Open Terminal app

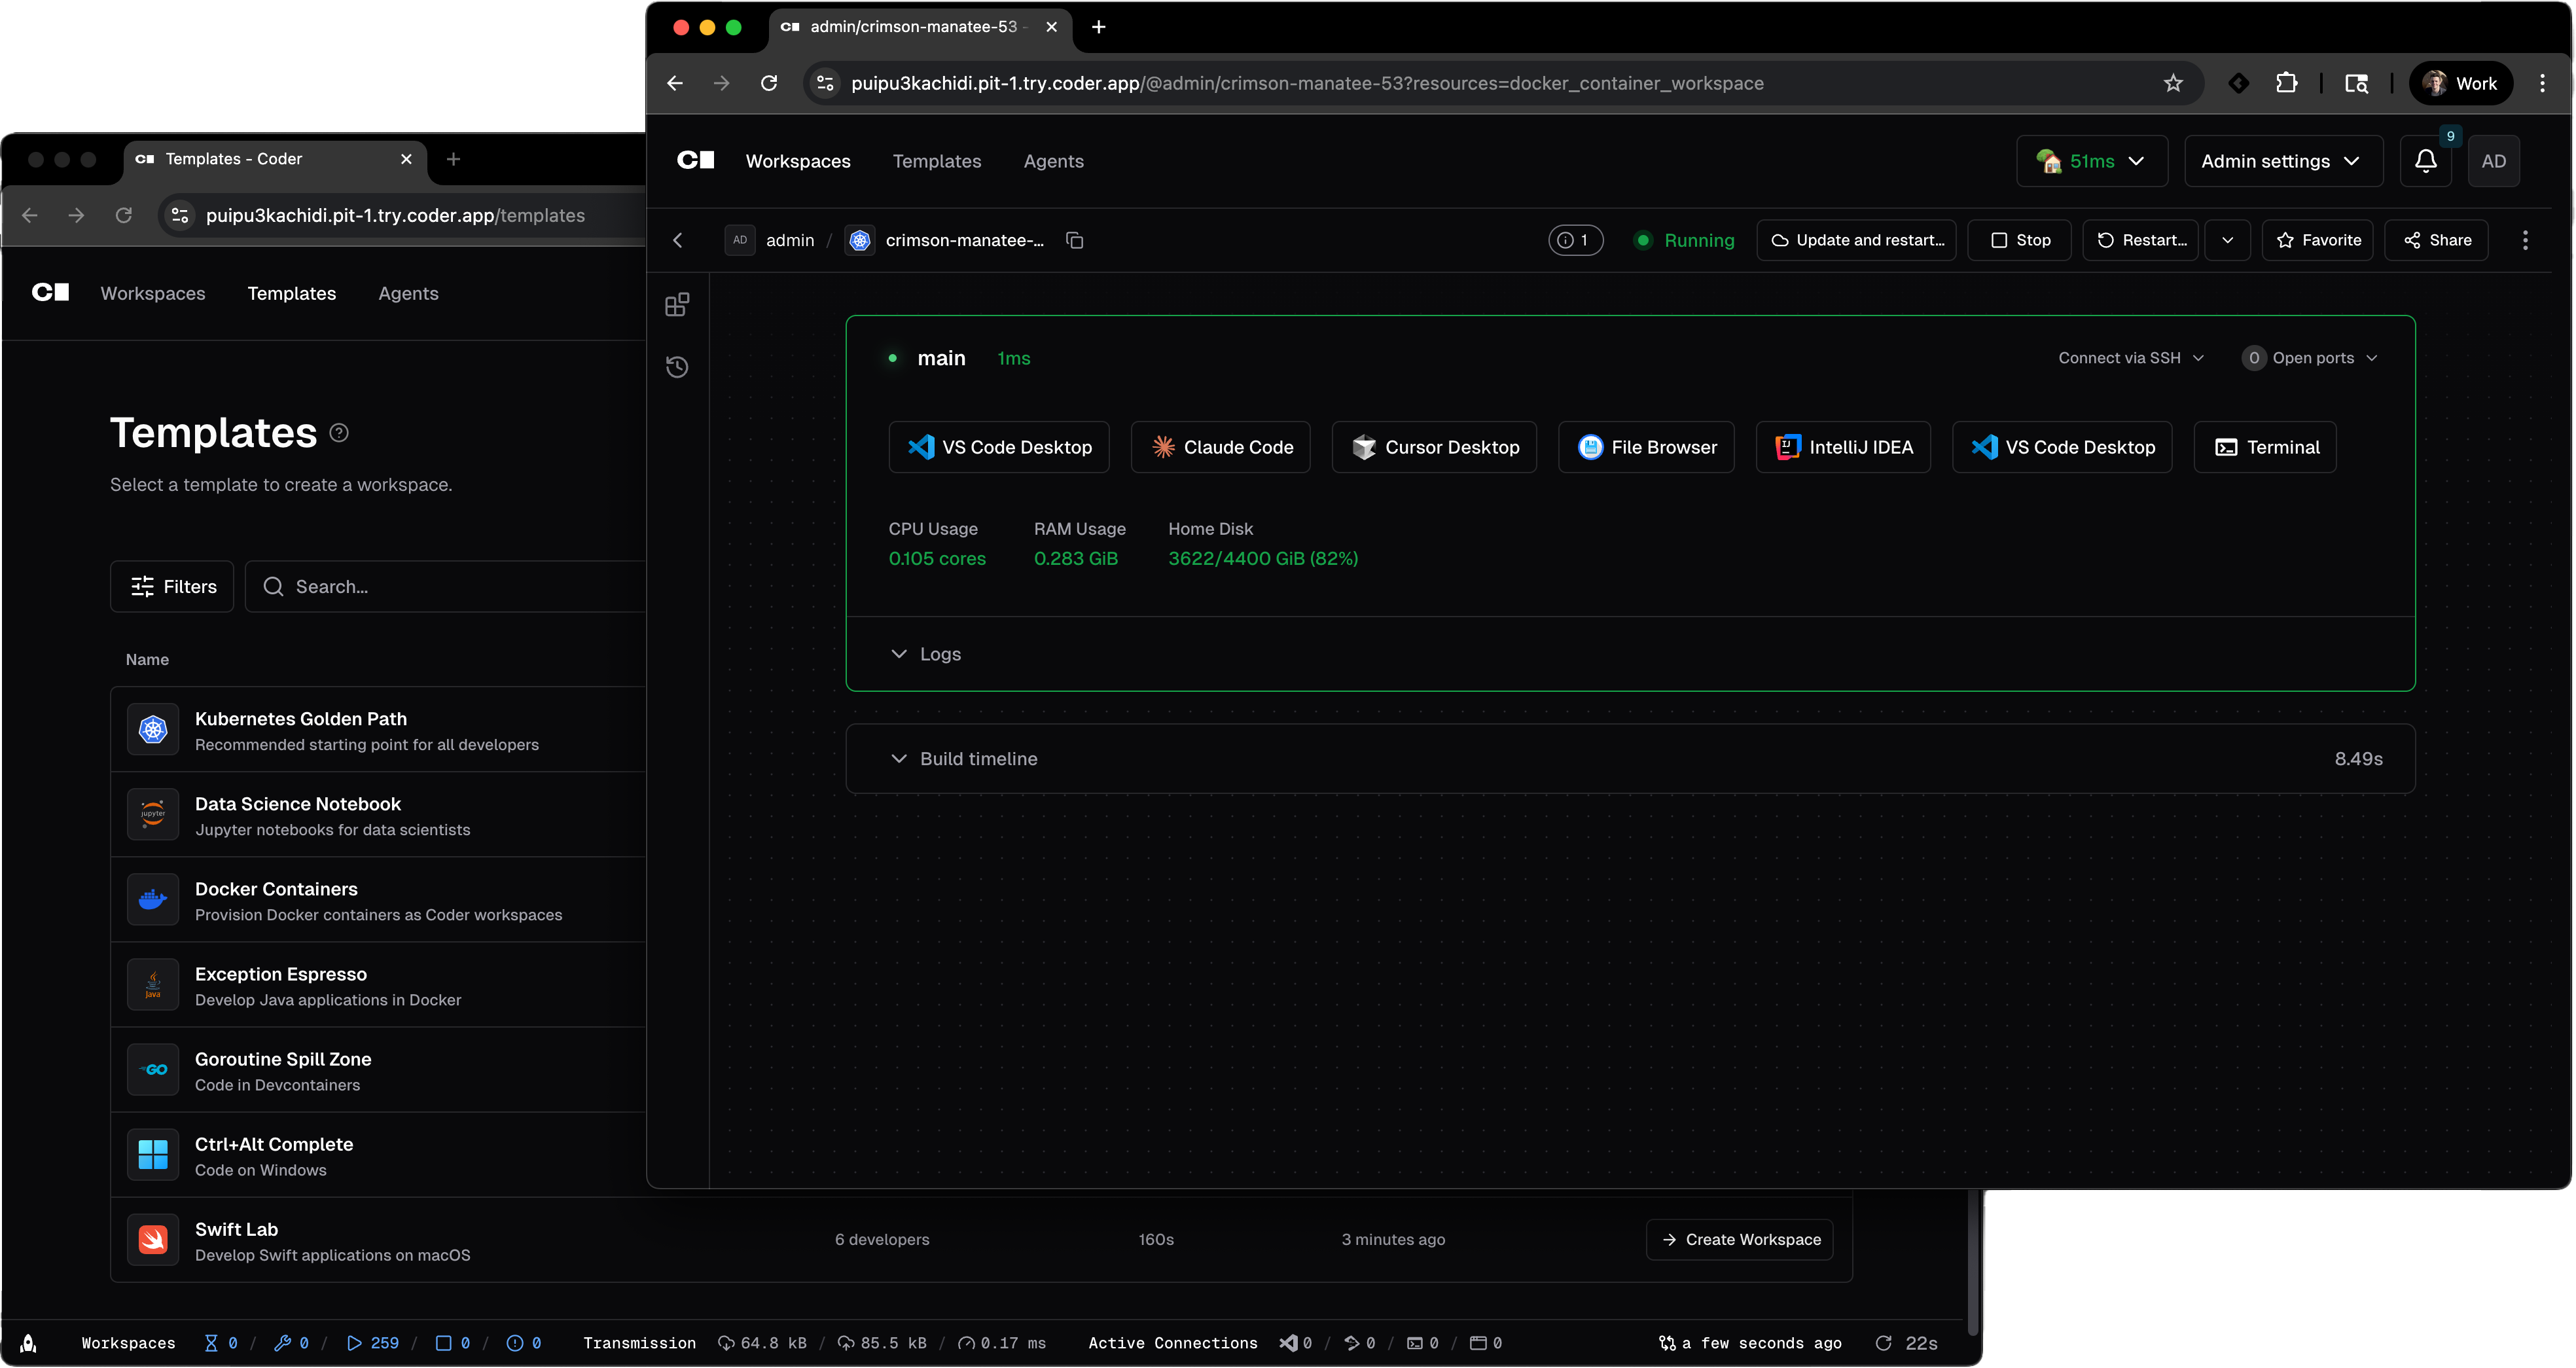click(2265, 448)
